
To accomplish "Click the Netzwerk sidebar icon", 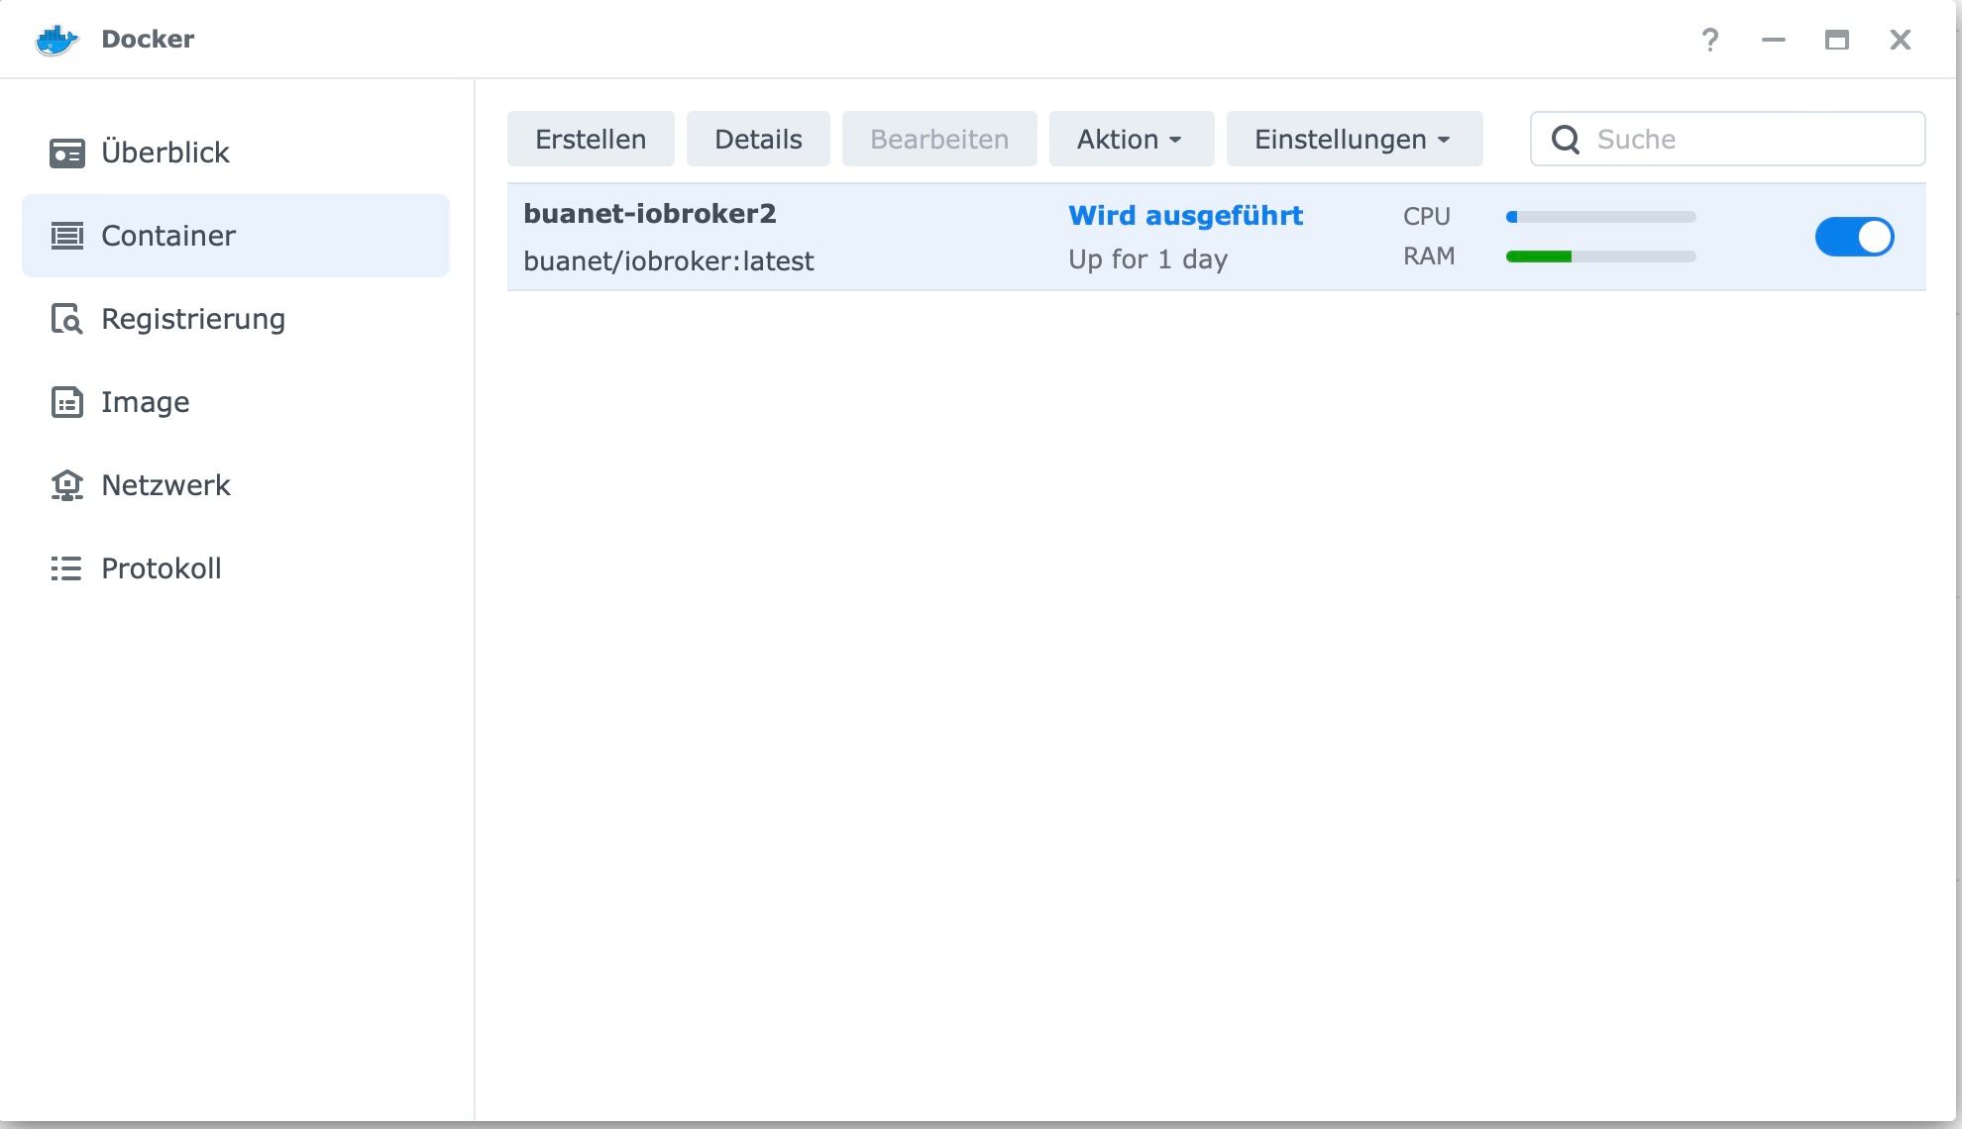I will click(x=66, y=485).
